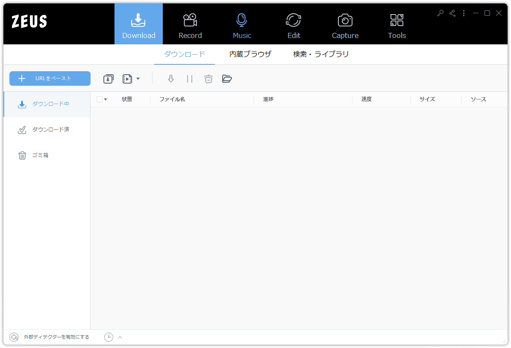Toggle the select-all checkbox in the header
The width and height of the screenshot is (511, 348).
99,99
